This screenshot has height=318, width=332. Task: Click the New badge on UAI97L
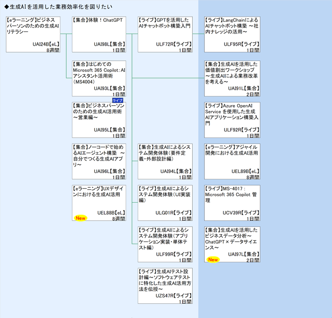tap(213, 260)
